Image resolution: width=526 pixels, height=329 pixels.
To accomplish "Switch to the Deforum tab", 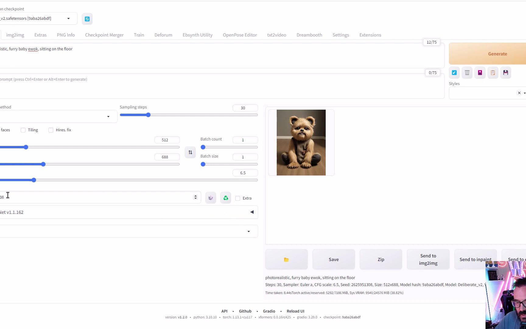I will pos(163,35).
